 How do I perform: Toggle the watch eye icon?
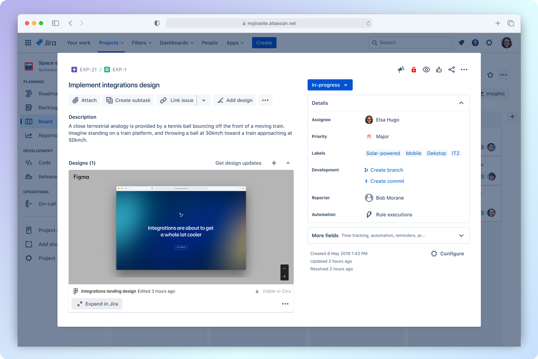pyautogui.click(x=426, y=69)
